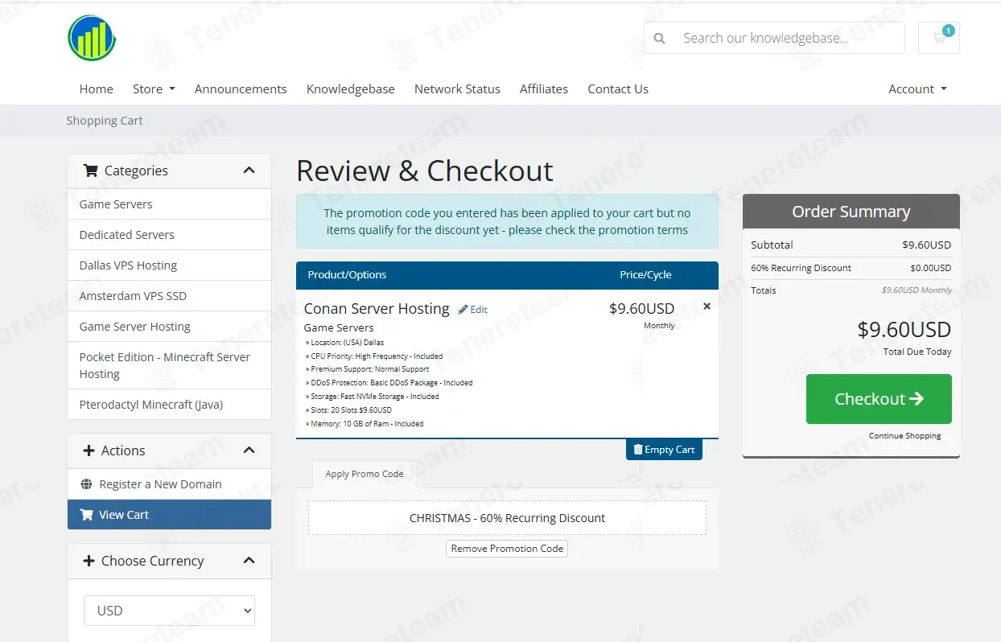Click the cart icon in View Cart

(86, 515)
